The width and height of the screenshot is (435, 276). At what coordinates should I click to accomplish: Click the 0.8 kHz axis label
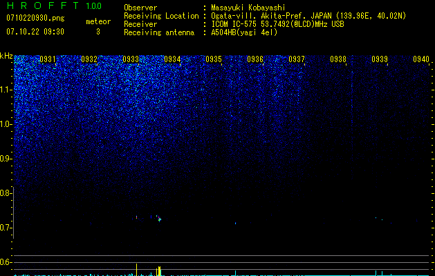click(x=6, y=193)
